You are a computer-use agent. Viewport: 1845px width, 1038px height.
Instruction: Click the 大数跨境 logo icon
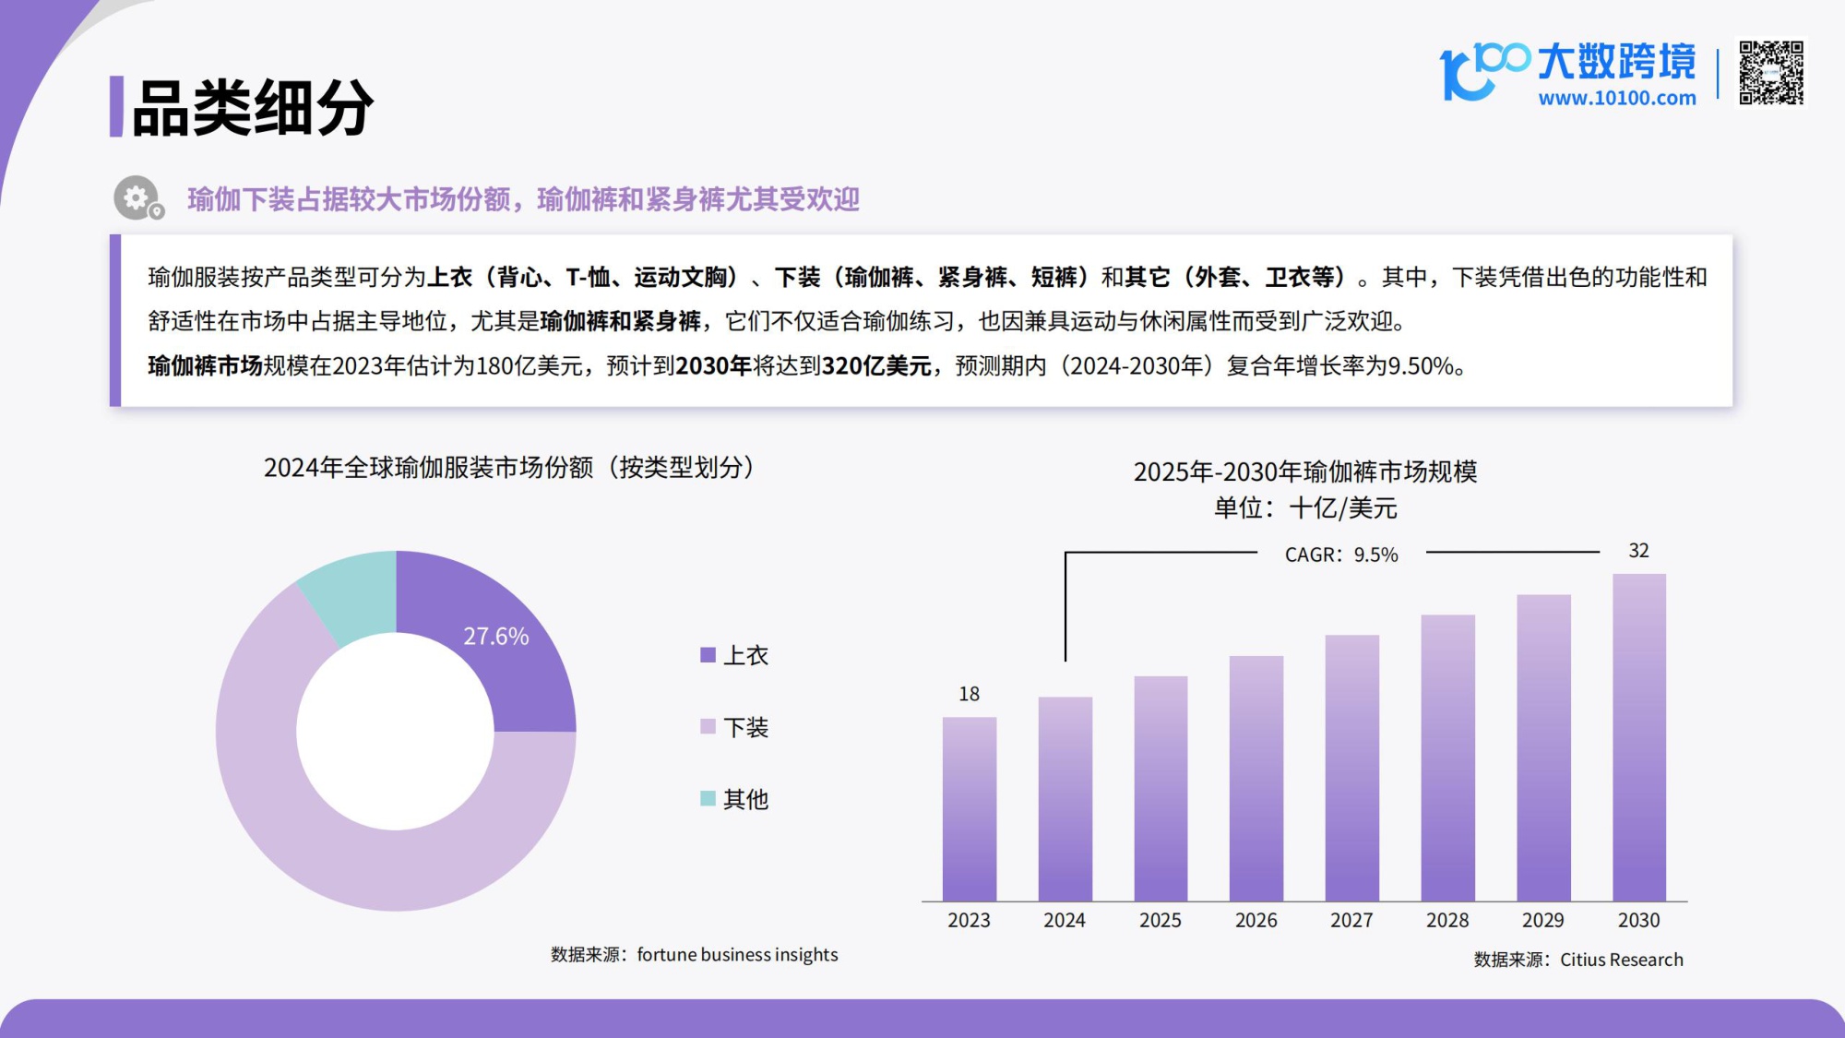click(1479, 69)
